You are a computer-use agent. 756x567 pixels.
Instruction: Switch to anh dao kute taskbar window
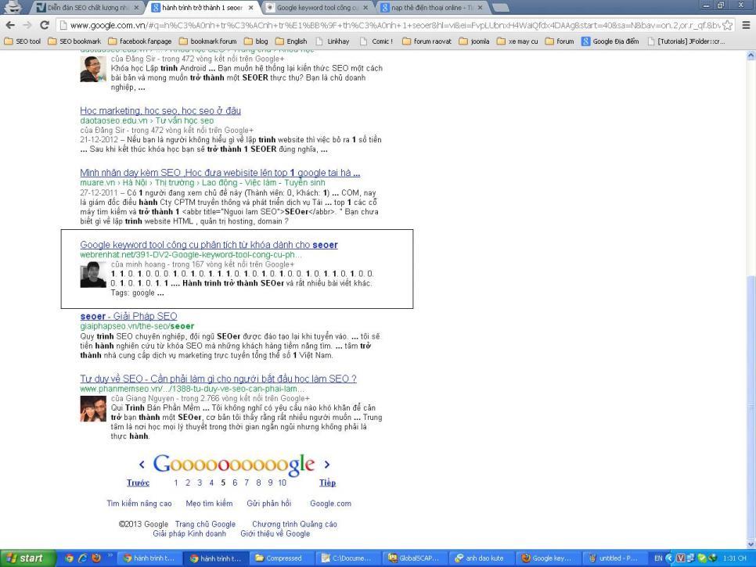[x=483, y=558]
